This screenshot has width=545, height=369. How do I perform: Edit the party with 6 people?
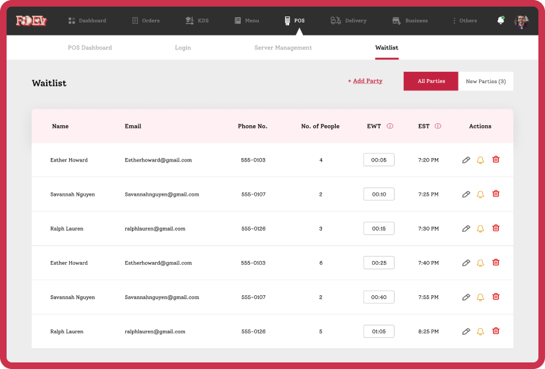point(466,263)
